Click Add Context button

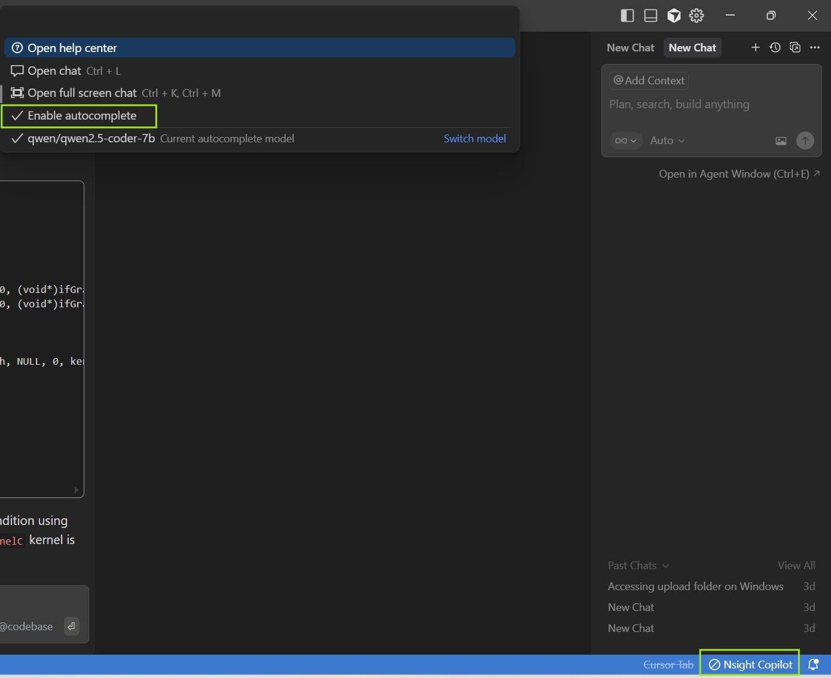tap(649, 81)
